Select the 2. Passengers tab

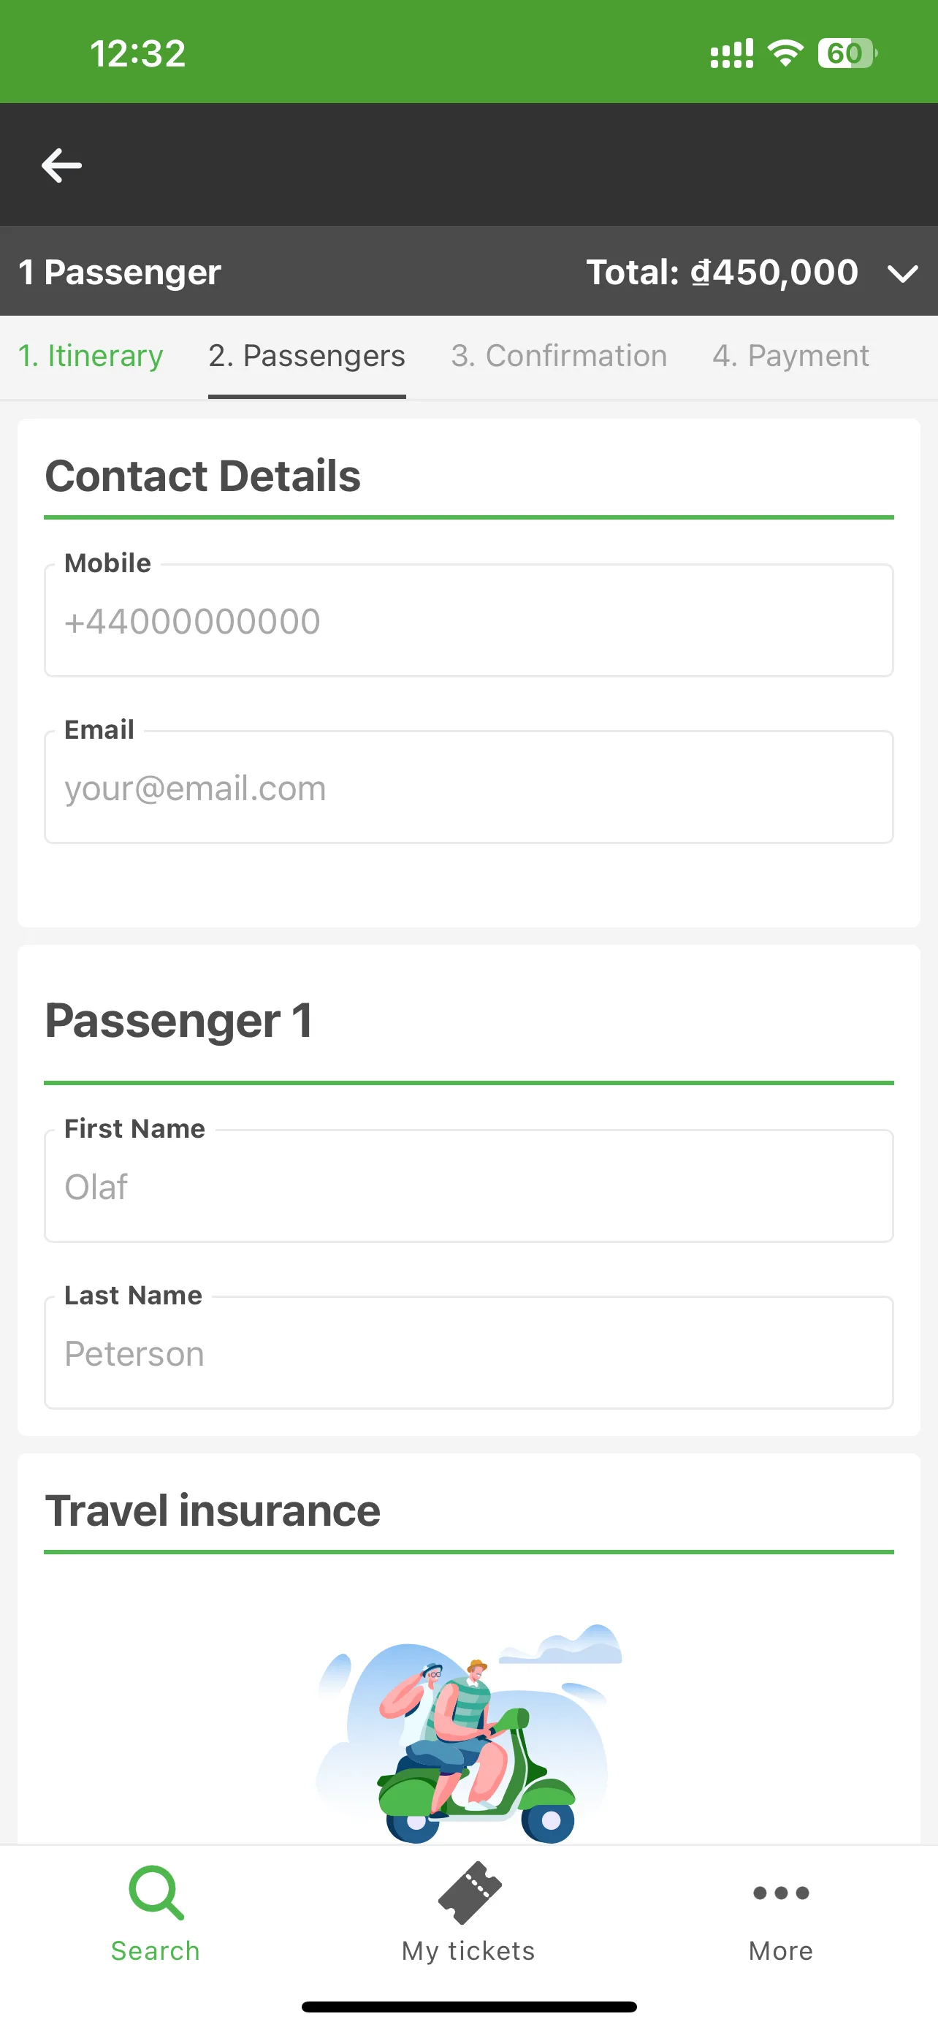(306, 355)
